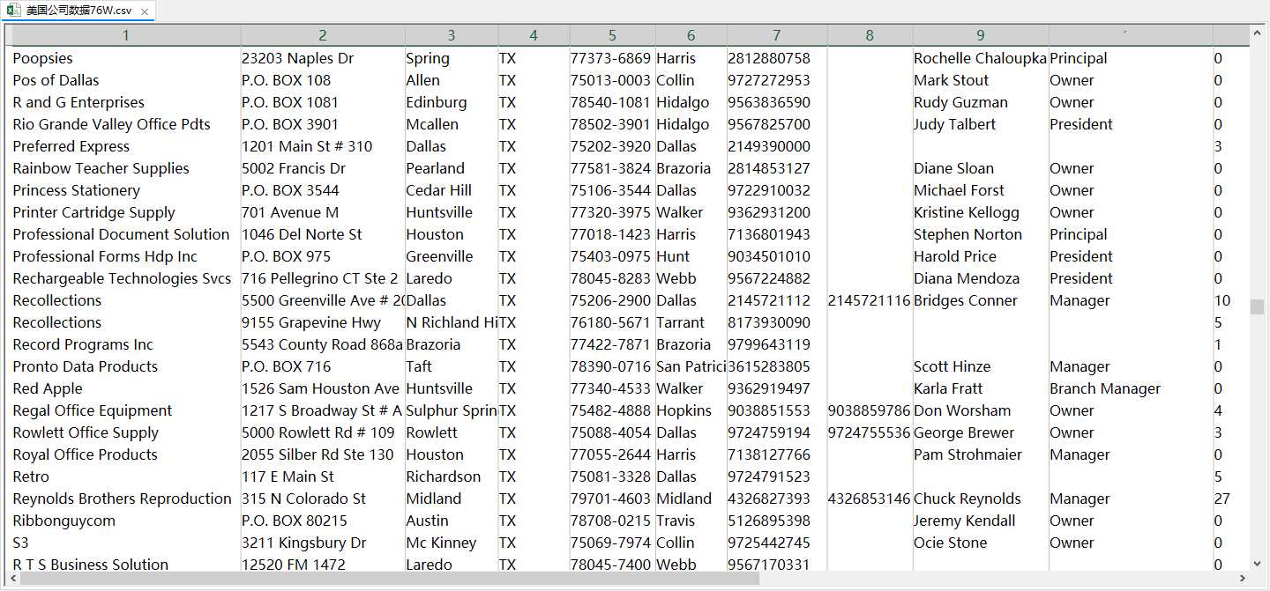
Task: Select Royal Office Products cell
Action: click(126, 454)
